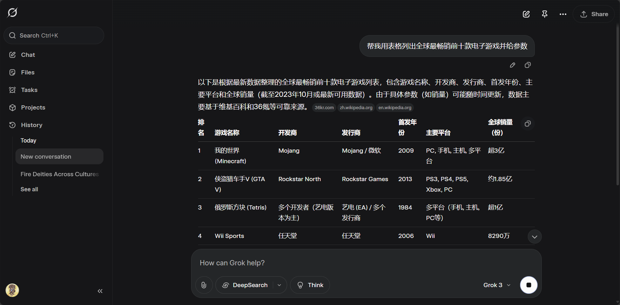Open the en.wikipedia.org source link
This screenshot has height=305, width=620.
tap(395, 108)
